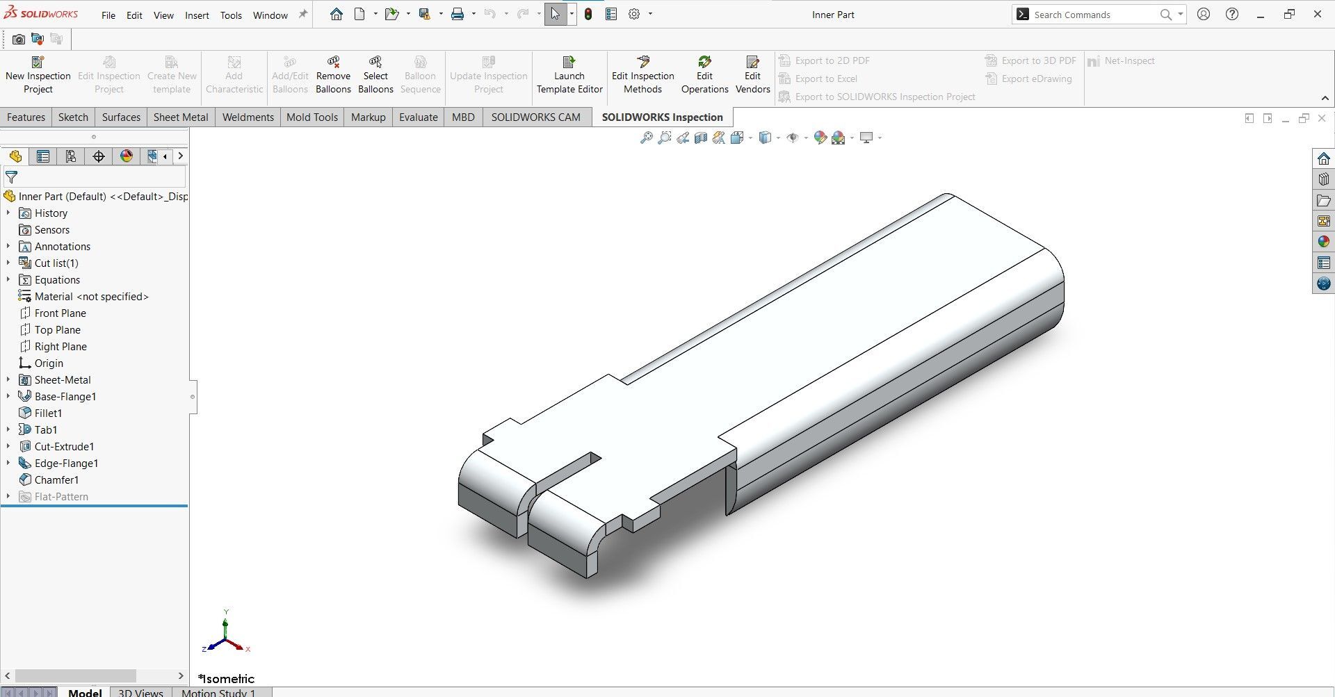Expand Base-Flange1 feature node
This screenshot has width=1335, height=697.
[8, 397]
